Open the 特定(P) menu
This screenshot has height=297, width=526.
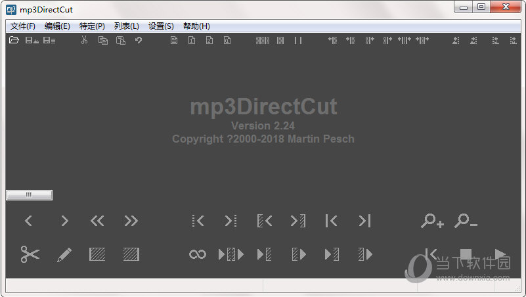point(92,26)
